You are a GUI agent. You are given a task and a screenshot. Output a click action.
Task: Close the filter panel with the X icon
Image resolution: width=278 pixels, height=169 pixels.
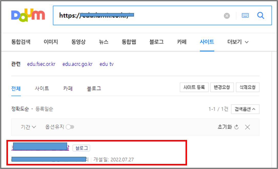click(247, 127)
